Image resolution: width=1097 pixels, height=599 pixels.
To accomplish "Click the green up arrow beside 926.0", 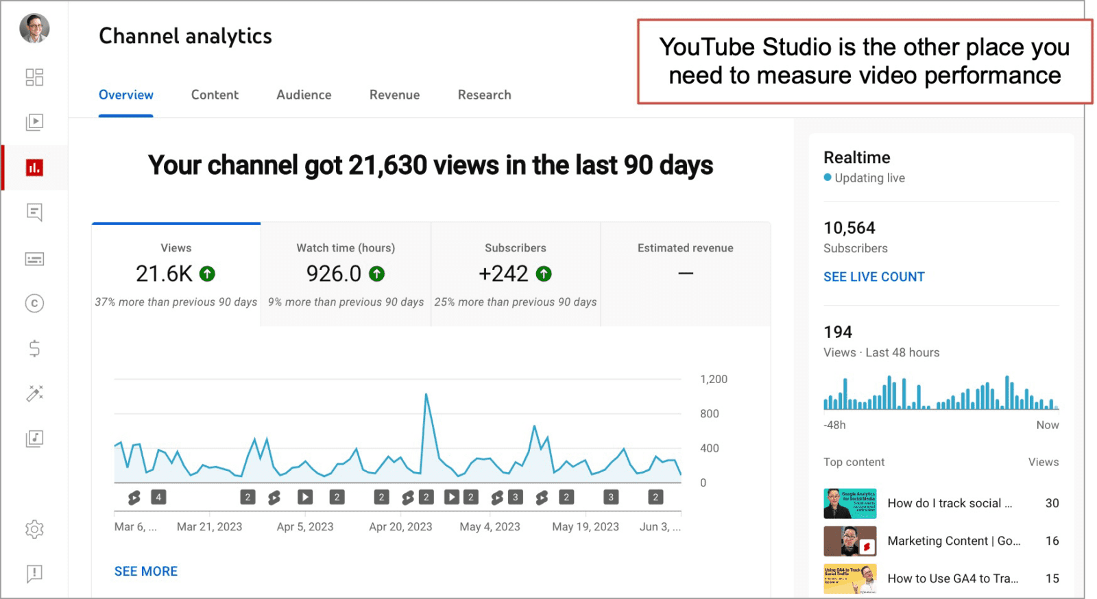I will tap(376, 274).
